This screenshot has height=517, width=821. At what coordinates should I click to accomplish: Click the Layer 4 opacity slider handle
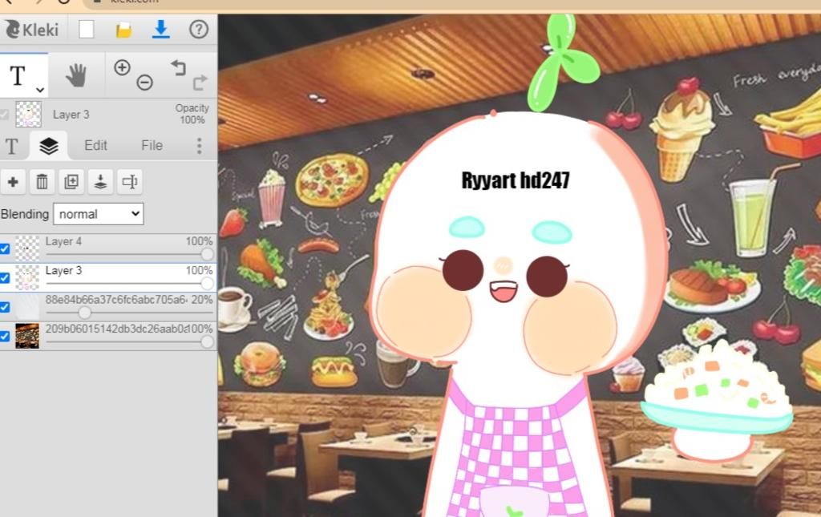[x=208, y=254]
